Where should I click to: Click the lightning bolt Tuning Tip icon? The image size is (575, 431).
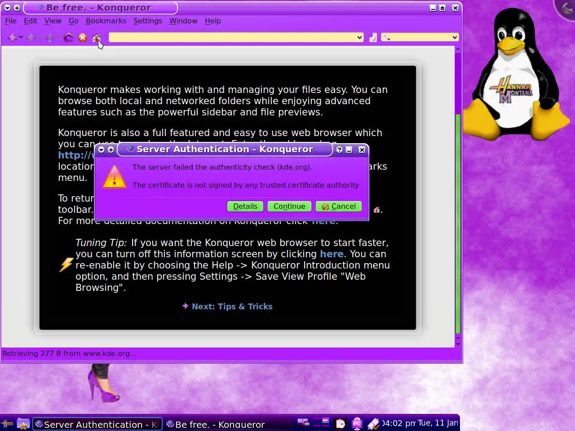click(x=66, y=264)
